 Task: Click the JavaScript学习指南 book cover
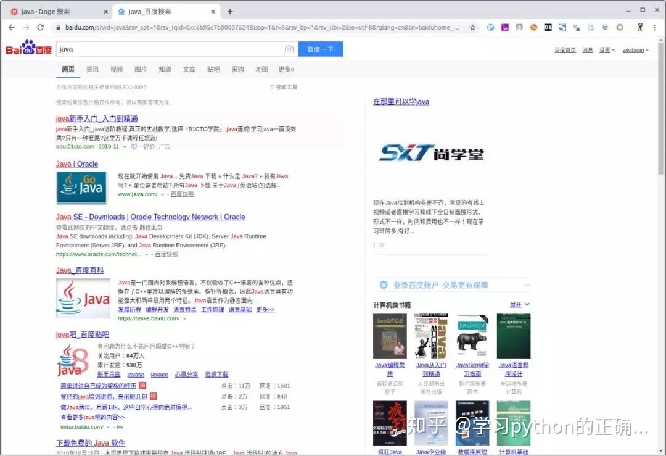tap(472, 336)
